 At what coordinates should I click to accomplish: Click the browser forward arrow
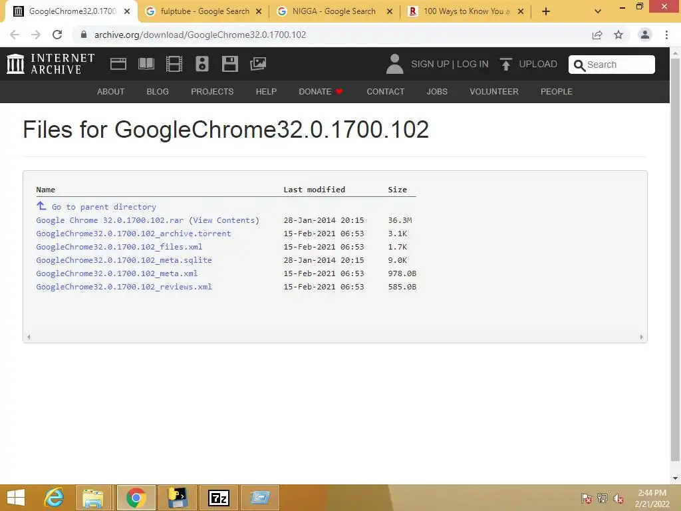(36, 35)
